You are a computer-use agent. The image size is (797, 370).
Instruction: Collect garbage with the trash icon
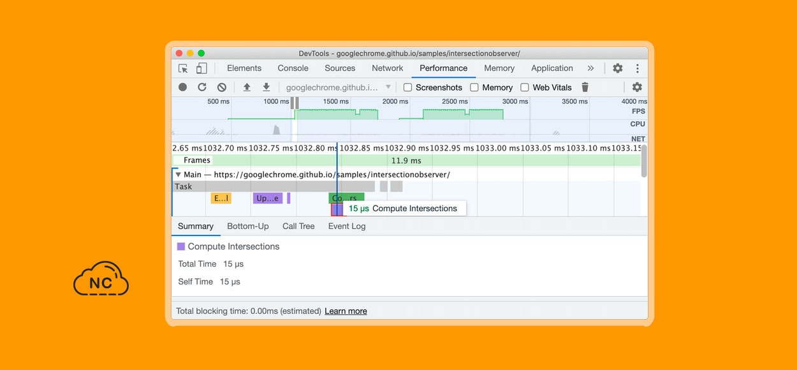pos(585,87)
